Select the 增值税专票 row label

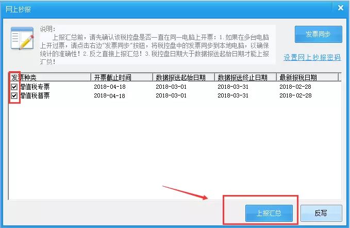(x=35, y=87)
